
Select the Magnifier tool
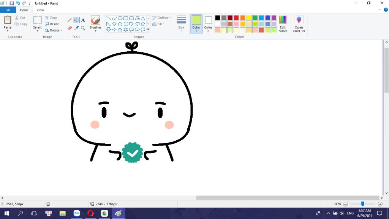tap(83, 28)
